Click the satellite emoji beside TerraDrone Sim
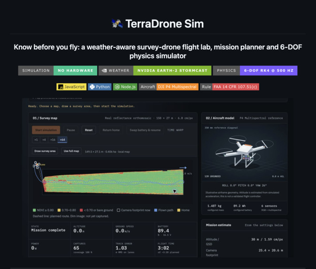 coord(117,23)
